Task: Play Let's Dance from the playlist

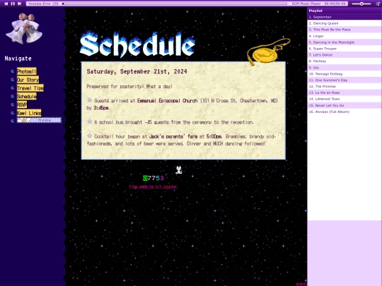Action: coord(345,55)
